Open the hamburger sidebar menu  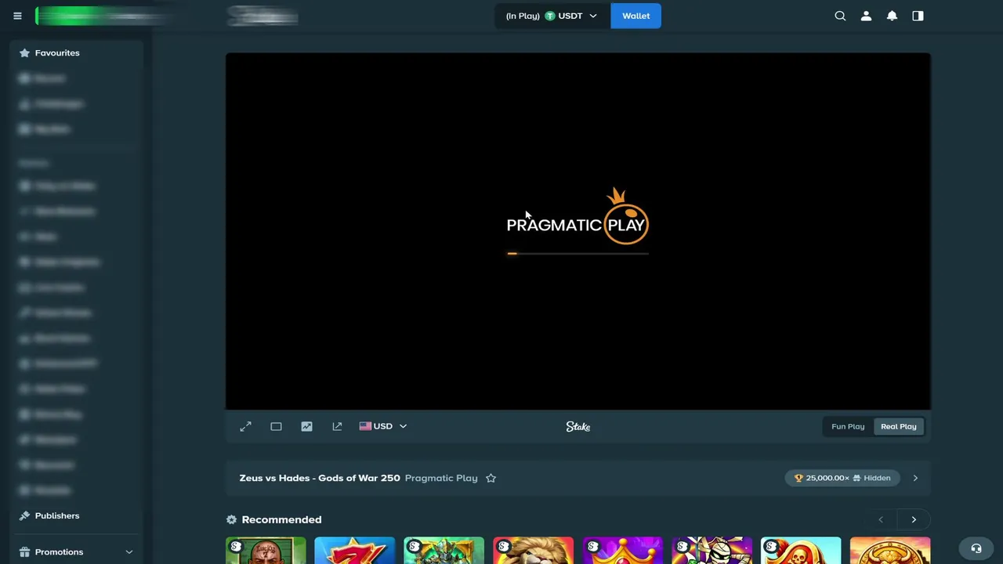pyautogui.click(x=17, y=16)
